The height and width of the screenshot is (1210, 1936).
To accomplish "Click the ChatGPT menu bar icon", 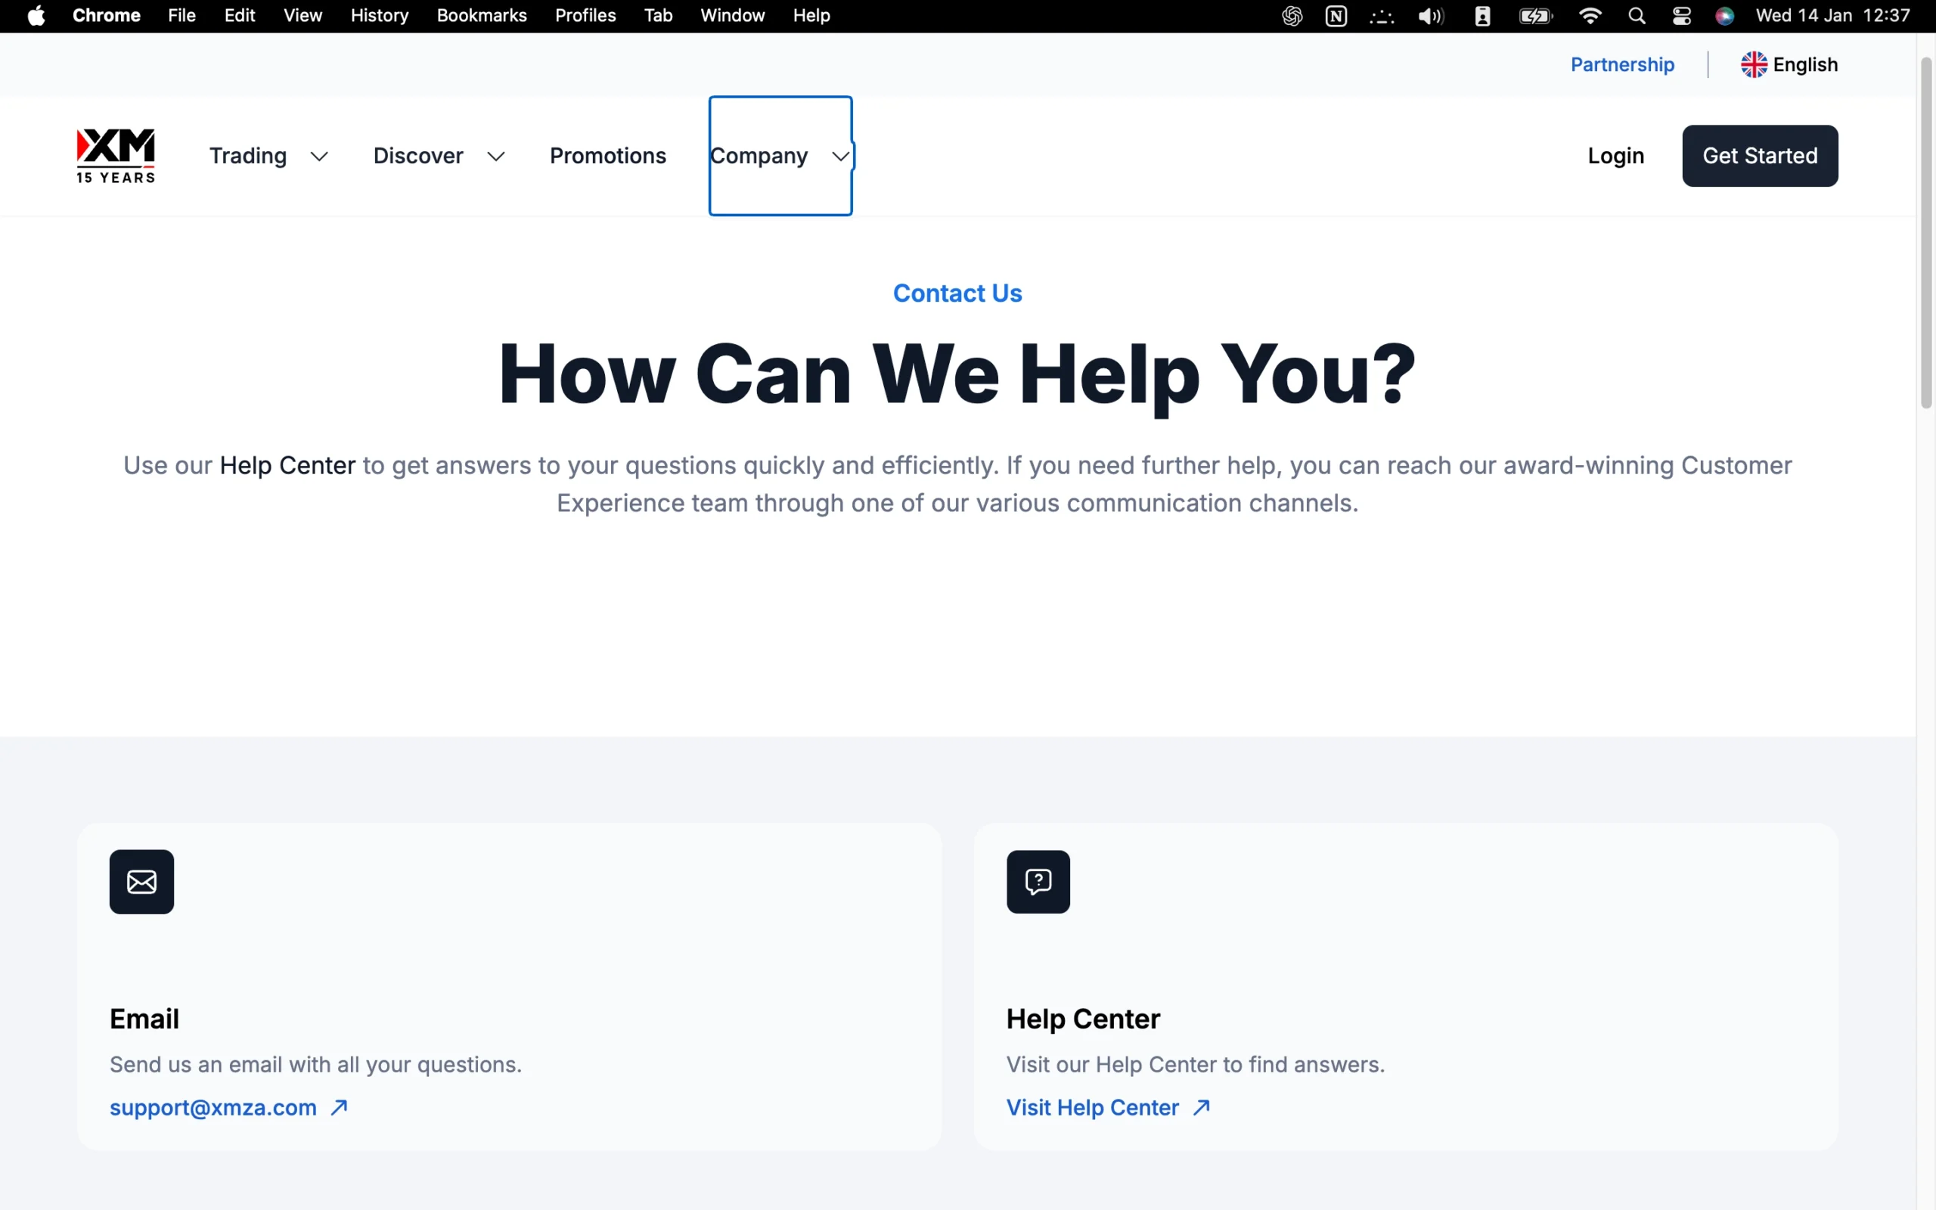I will click(1291, 16).
